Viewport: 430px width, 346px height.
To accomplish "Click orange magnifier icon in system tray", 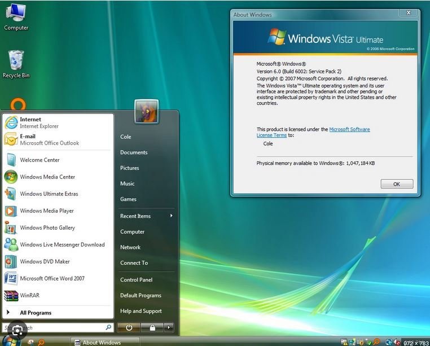I will [377, 342].
